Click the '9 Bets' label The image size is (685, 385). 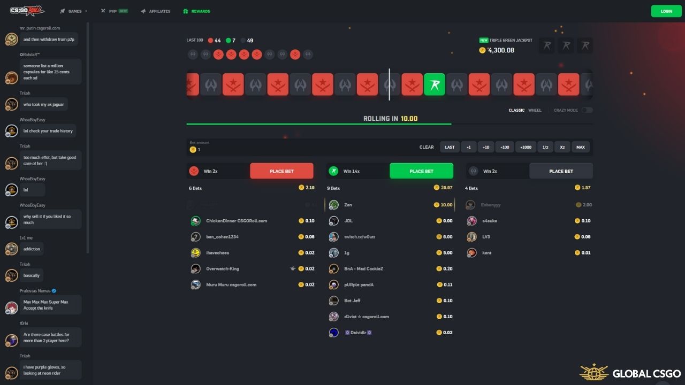coord(334,188)
